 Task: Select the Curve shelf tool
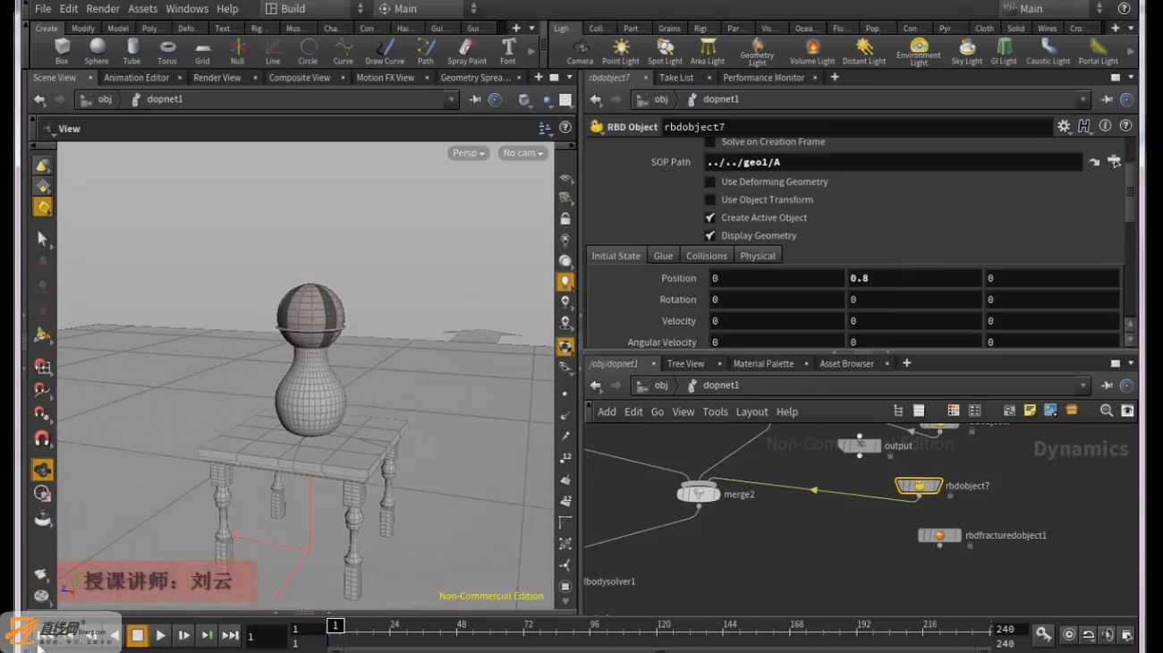tap(344, 51)
